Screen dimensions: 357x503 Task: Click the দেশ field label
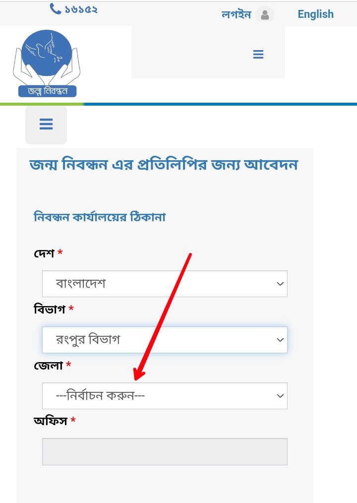click(x=44, y=253)
